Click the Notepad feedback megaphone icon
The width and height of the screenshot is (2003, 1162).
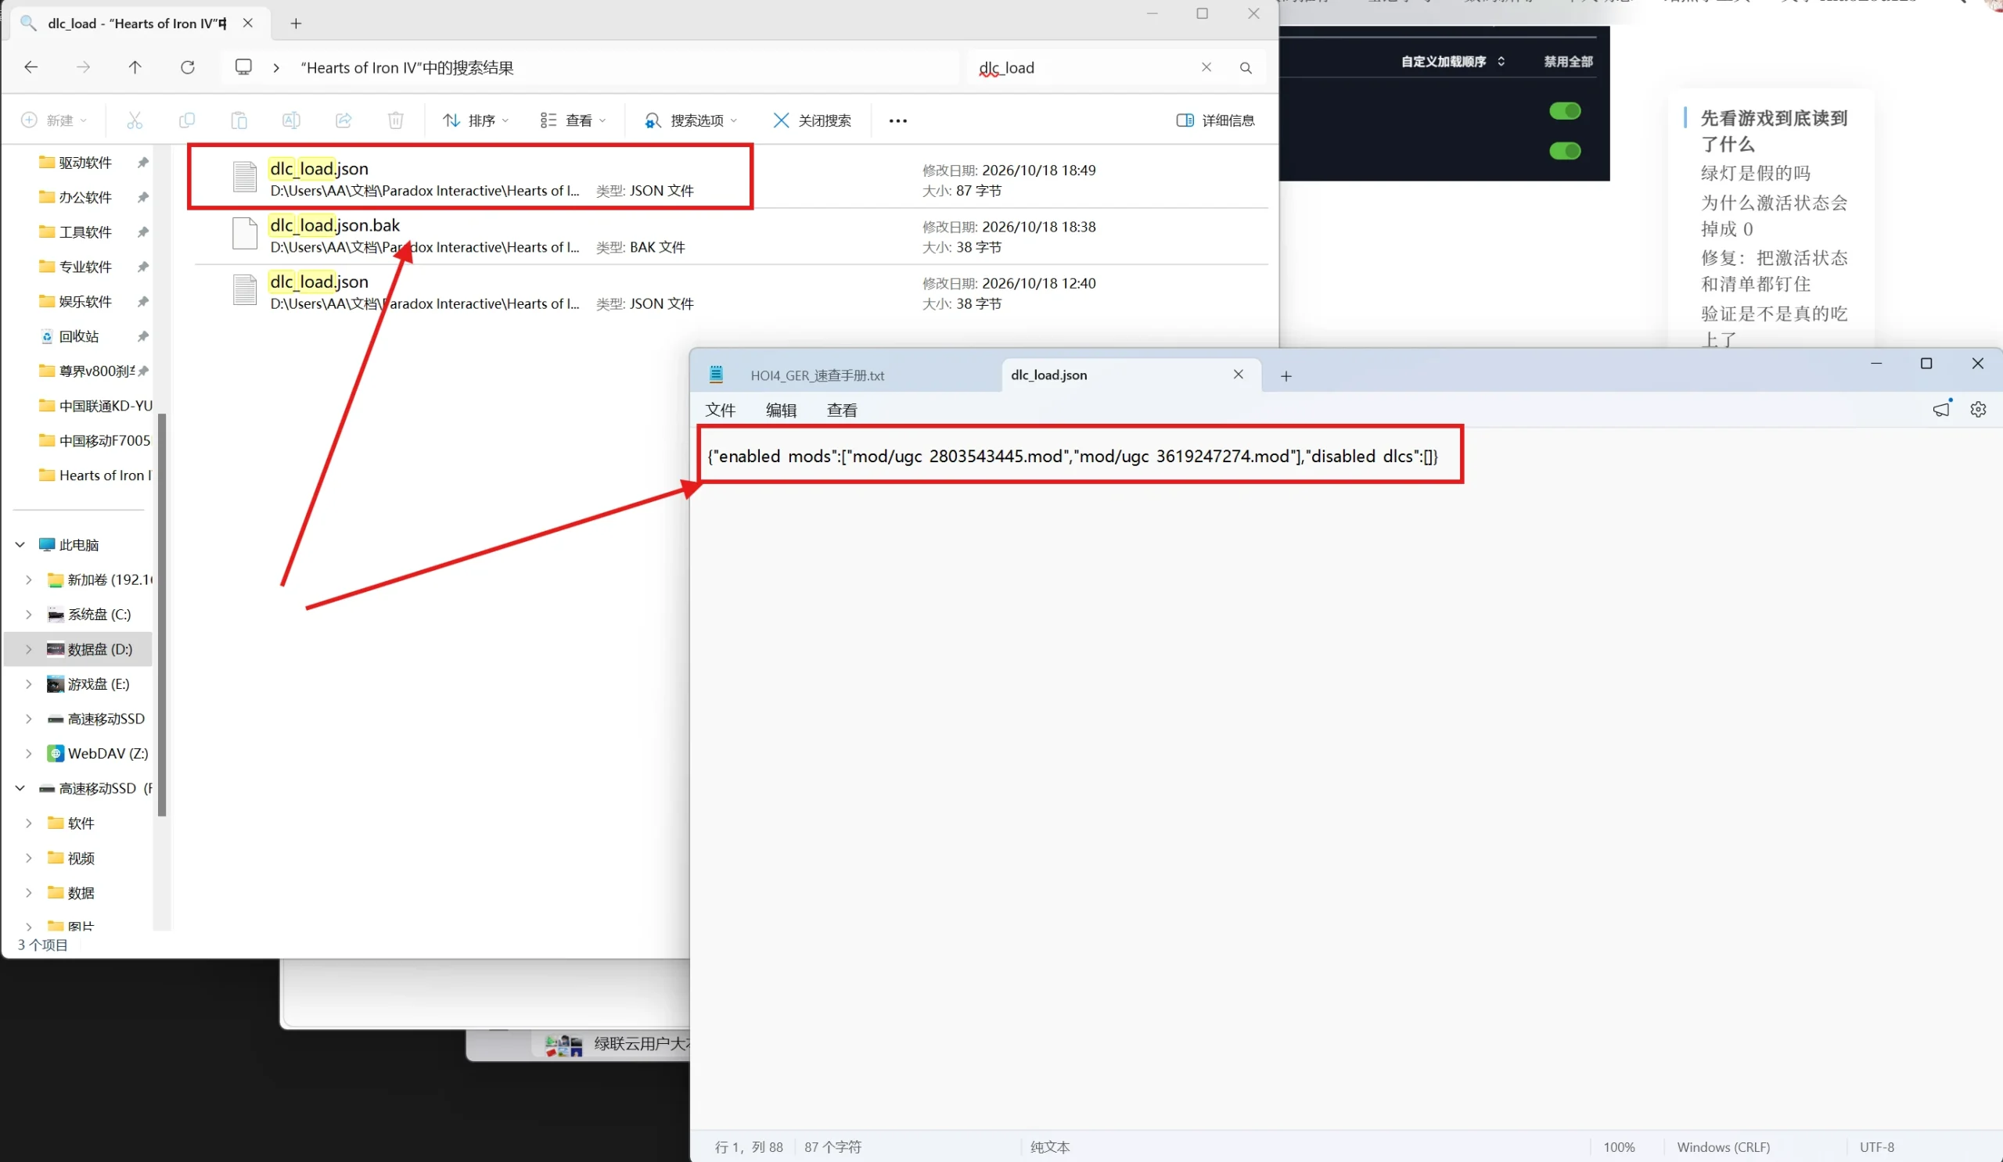tap(1941, 408)
